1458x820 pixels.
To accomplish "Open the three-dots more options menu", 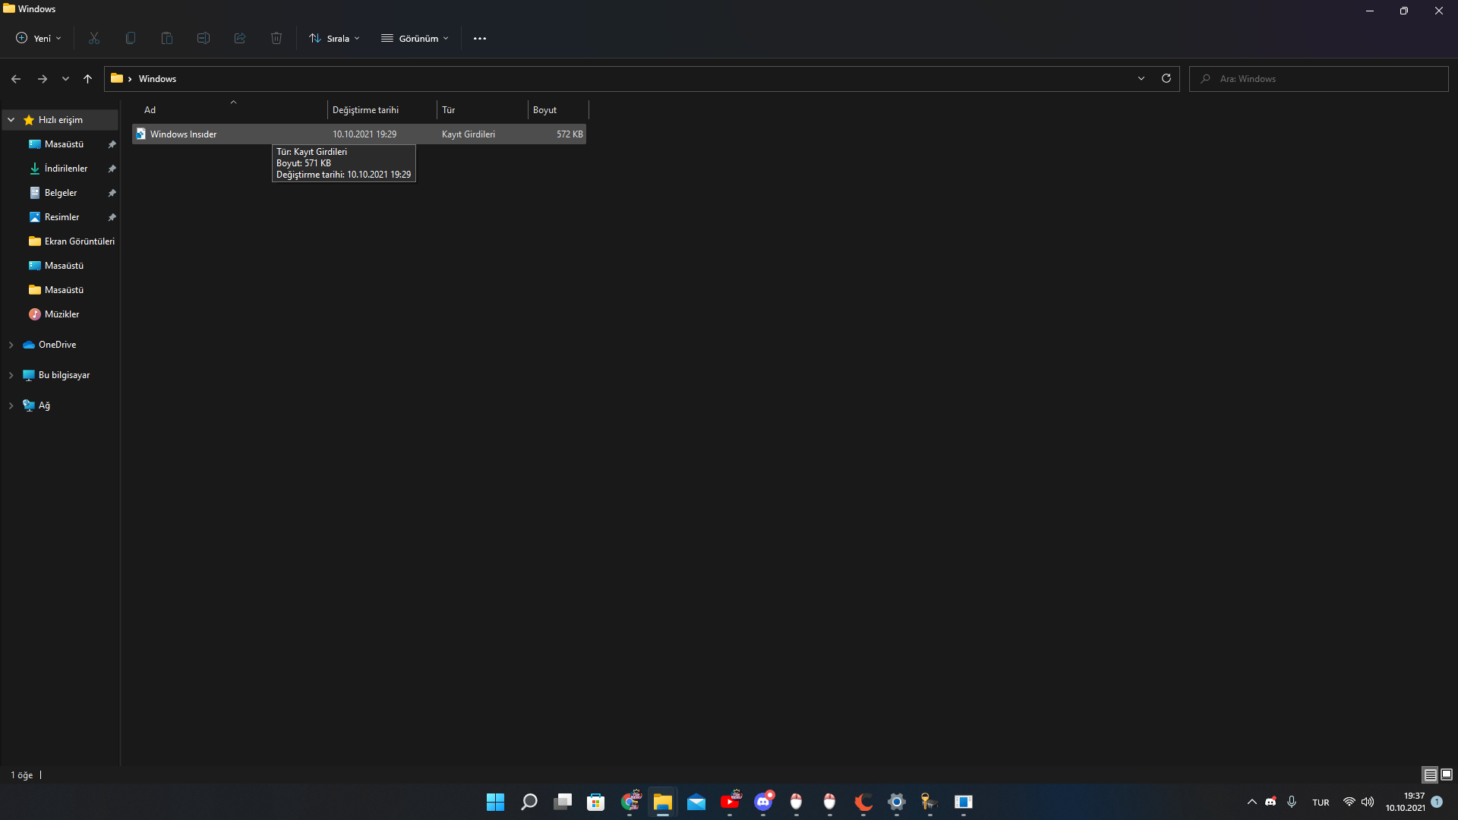I will coord(480,38).
